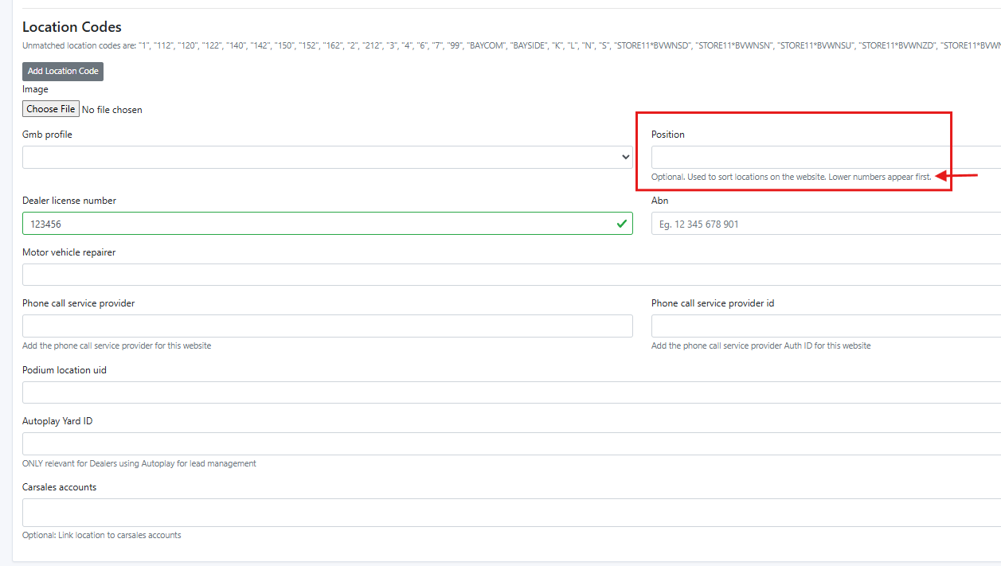
Task: Click the 'ONLY relevant for Dealers using Autoplay' hint
Action: [x=139, y=463]
